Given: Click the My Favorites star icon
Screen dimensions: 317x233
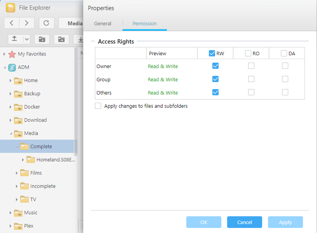Looking at the screenshot, I should pos(12,54).
